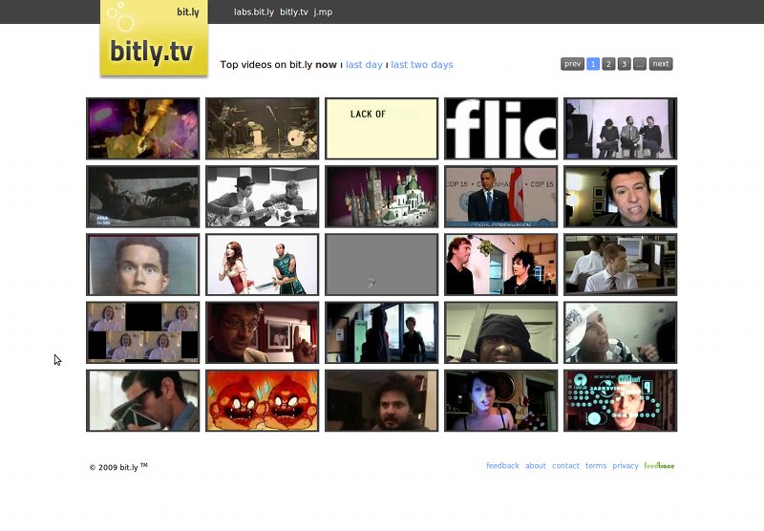Image resolution: width=764 pixels, height=531 pixels.
Task: Open the mistletoe two-men video thumbnail
Action: [x=500, y=265]
